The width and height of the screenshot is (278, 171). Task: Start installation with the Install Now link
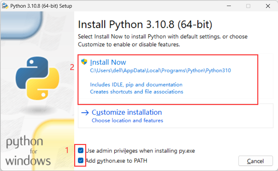pos(108,62)
